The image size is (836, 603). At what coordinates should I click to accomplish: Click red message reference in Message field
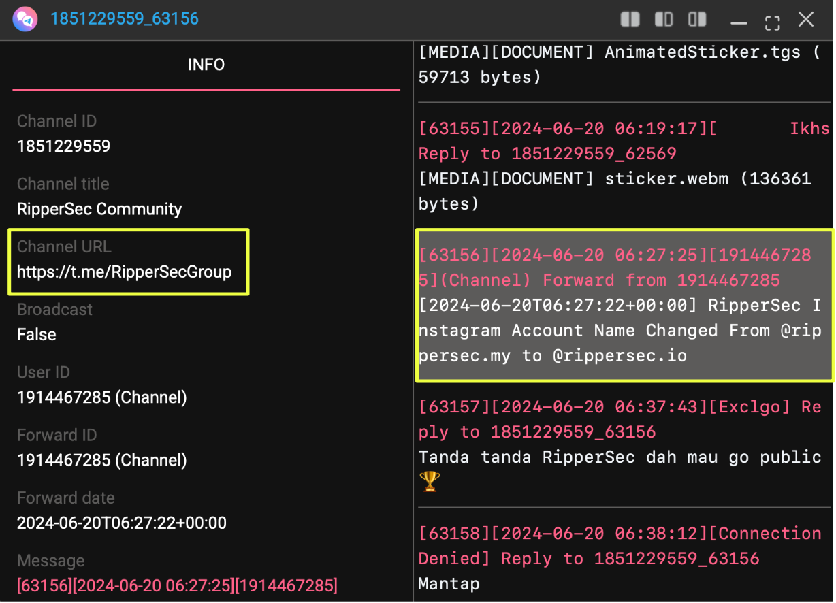pyautogui.click(x=177, y=585)
